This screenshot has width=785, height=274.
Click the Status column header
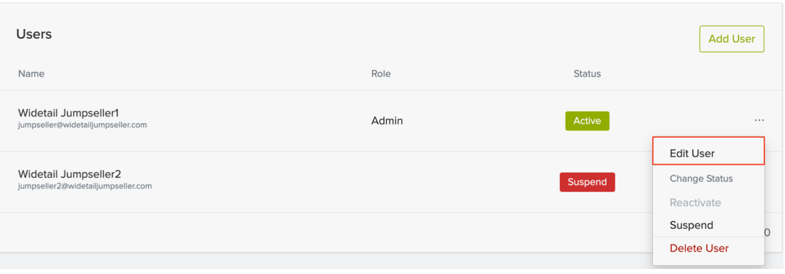[x=587, y=74]
